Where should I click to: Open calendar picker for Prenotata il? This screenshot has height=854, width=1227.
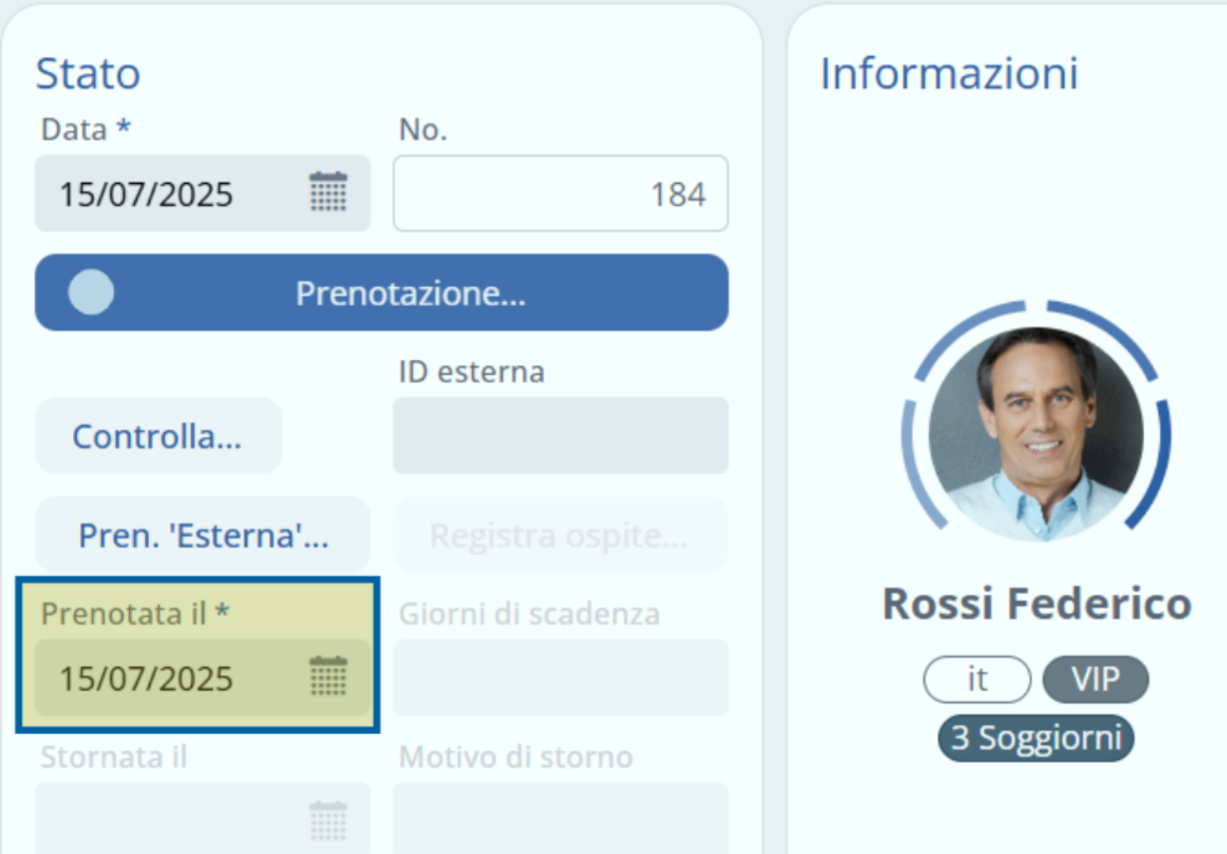tap(328, 677)
